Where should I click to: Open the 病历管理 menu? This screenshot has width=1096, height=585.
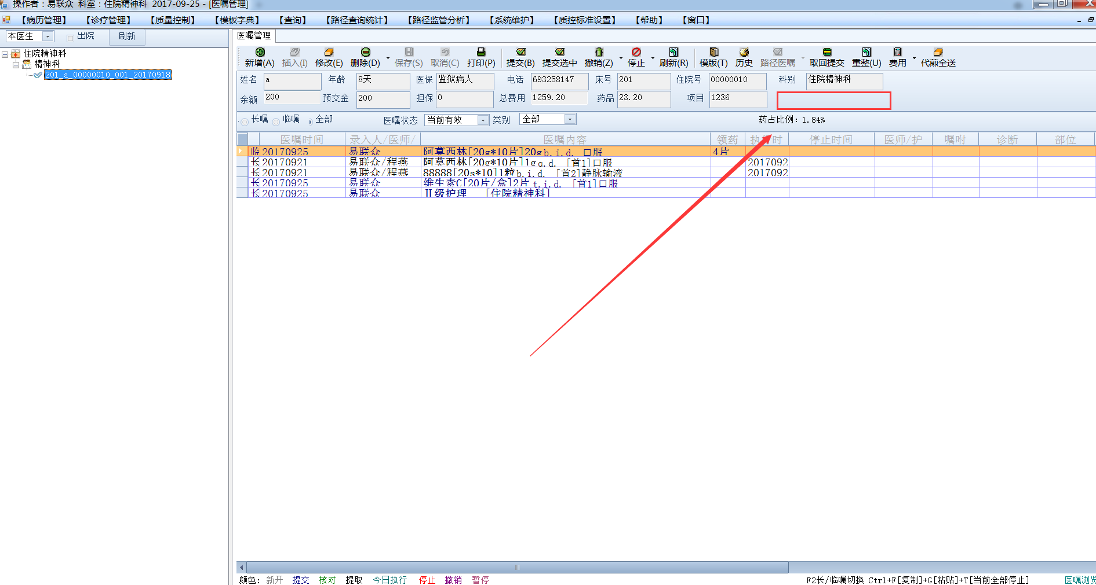(44, 20)
